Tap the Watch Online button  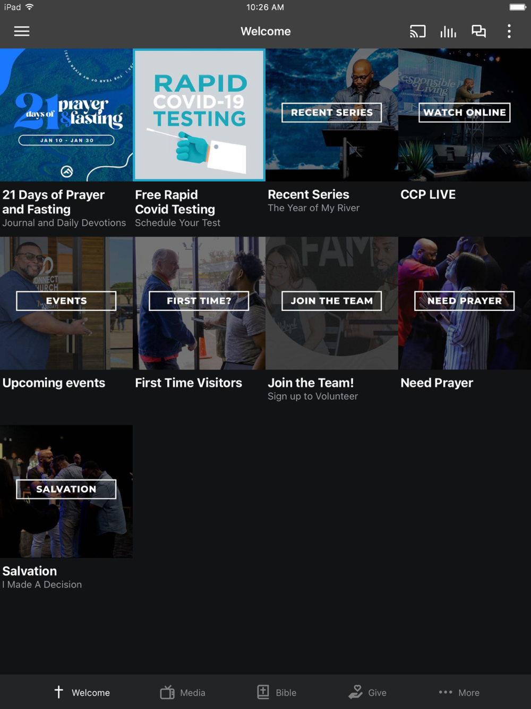click(465, 113)
